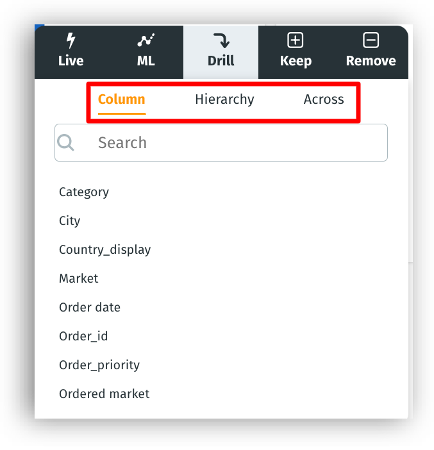Open the ML chart icon
Image resolution: width=434 pixels, height=450 pixels.
(x=146, y=41)
